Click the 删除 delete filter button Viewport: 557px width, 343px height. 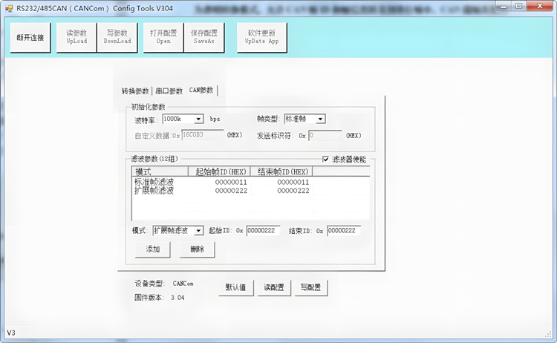click(x=197, y=249)
